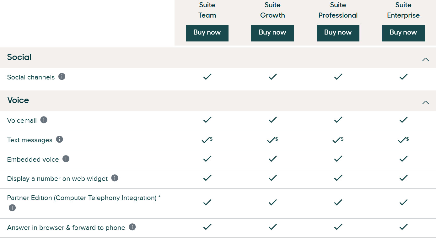Screen dimensions: 436x239
Task: Buy now for Suite Team
Action: pos(207,33)
